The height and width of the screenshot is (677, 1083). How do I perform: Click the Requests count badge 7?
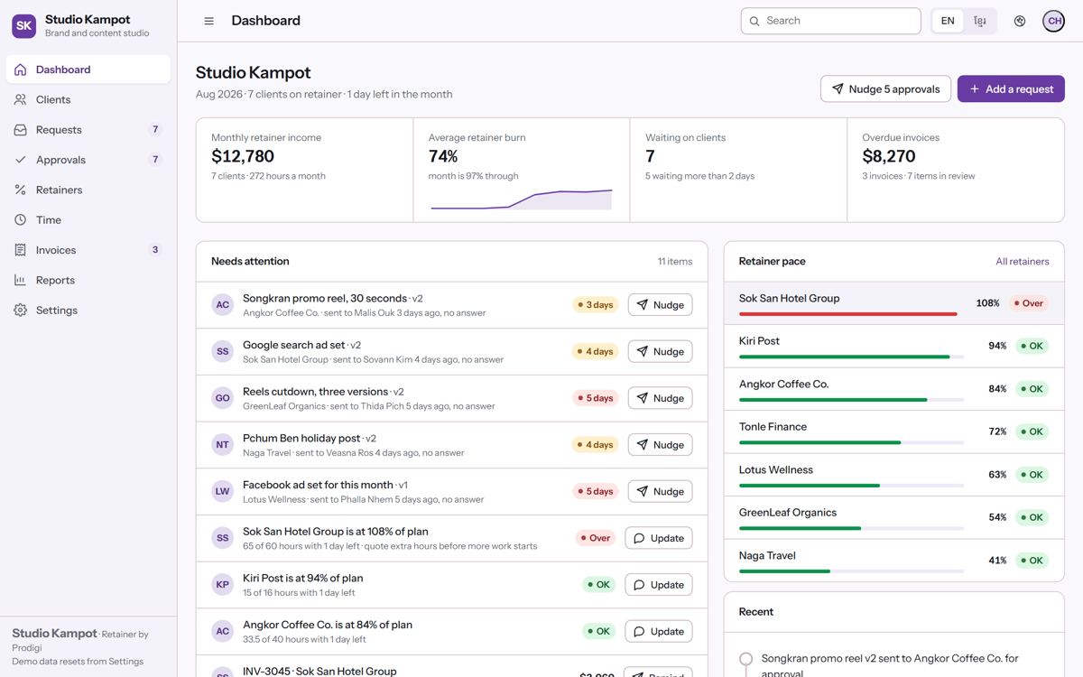155,130
